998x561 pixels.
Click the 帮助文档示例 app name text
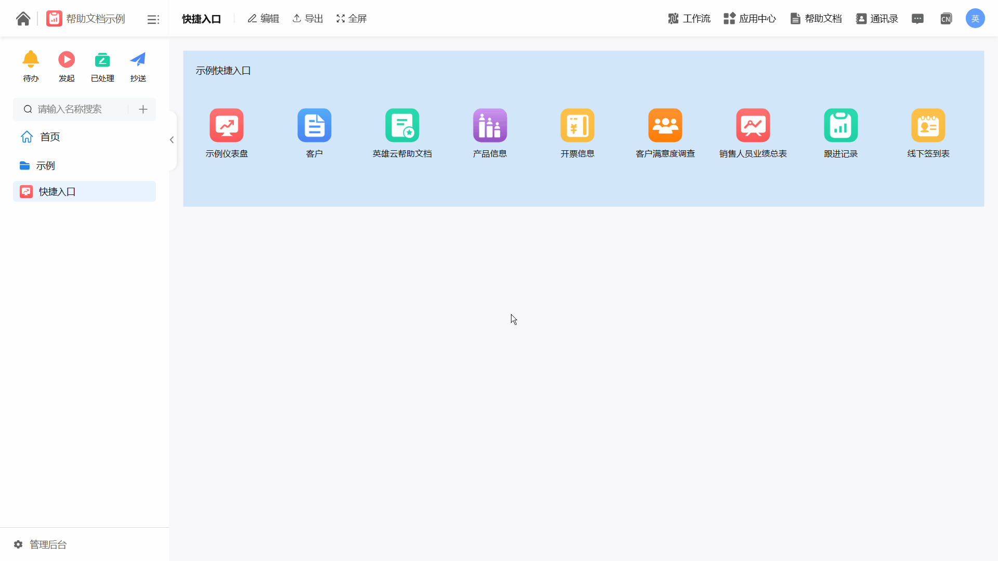click(x=96, y=19)
